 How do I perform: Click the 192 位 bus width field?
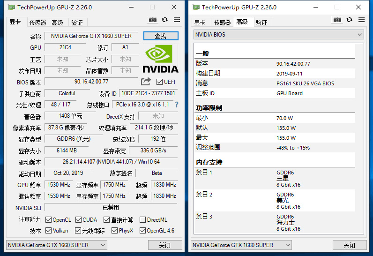tap(158, 139)
